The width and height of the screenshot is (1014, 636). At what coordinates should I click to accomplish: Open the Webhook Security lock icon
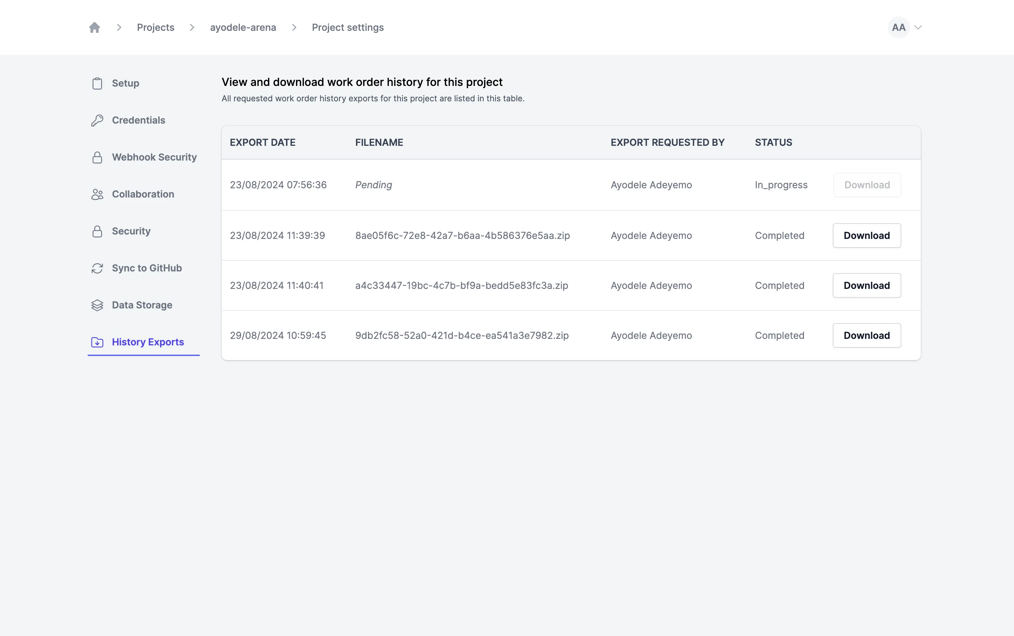coord(97,157)
